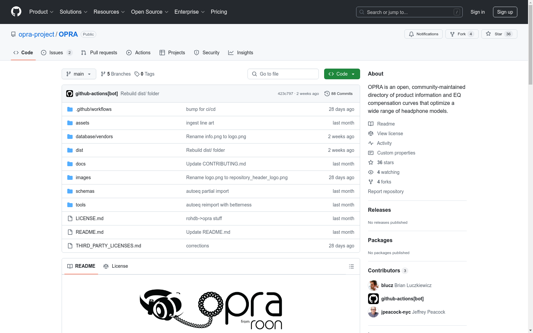Click the Sign up button

pyautogui.click(x=505, y=12)
